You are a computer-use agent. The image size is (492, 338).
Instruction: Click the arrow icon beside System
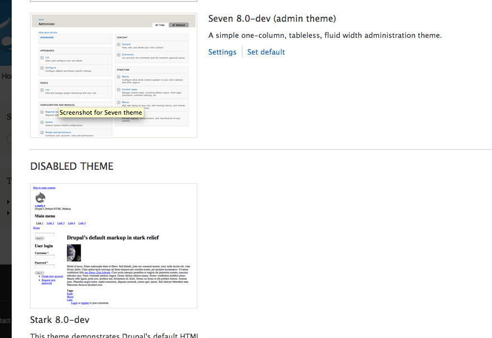(42, 121)
